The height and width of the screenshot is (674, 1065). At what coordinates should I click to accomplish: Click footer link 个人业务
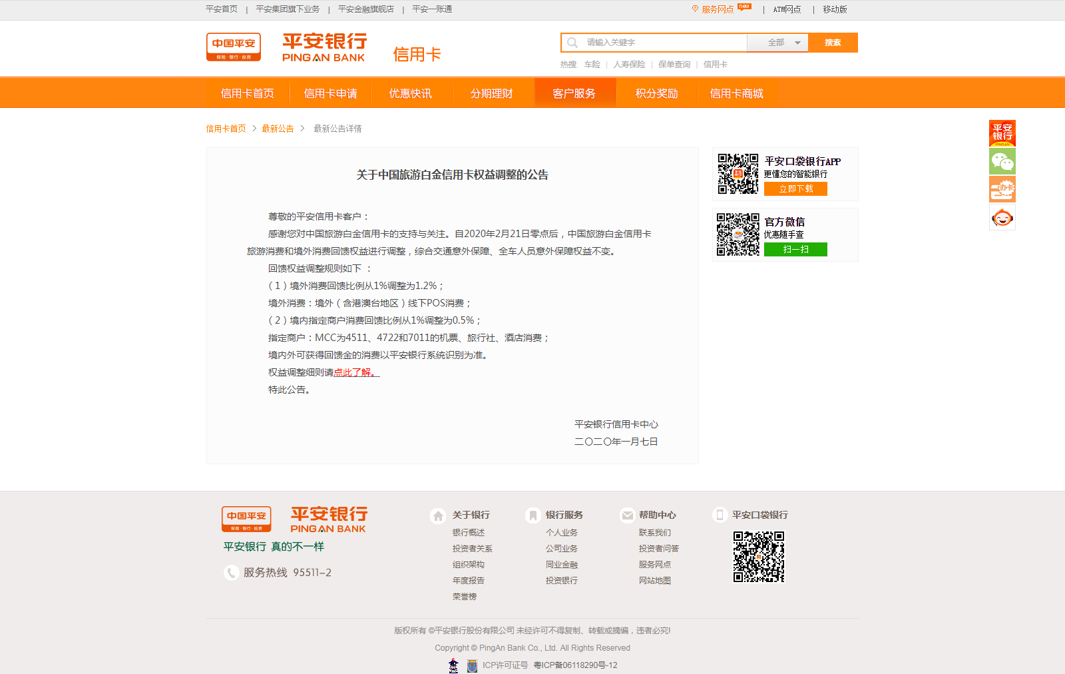pyautogui.click(x=562, y=533)
